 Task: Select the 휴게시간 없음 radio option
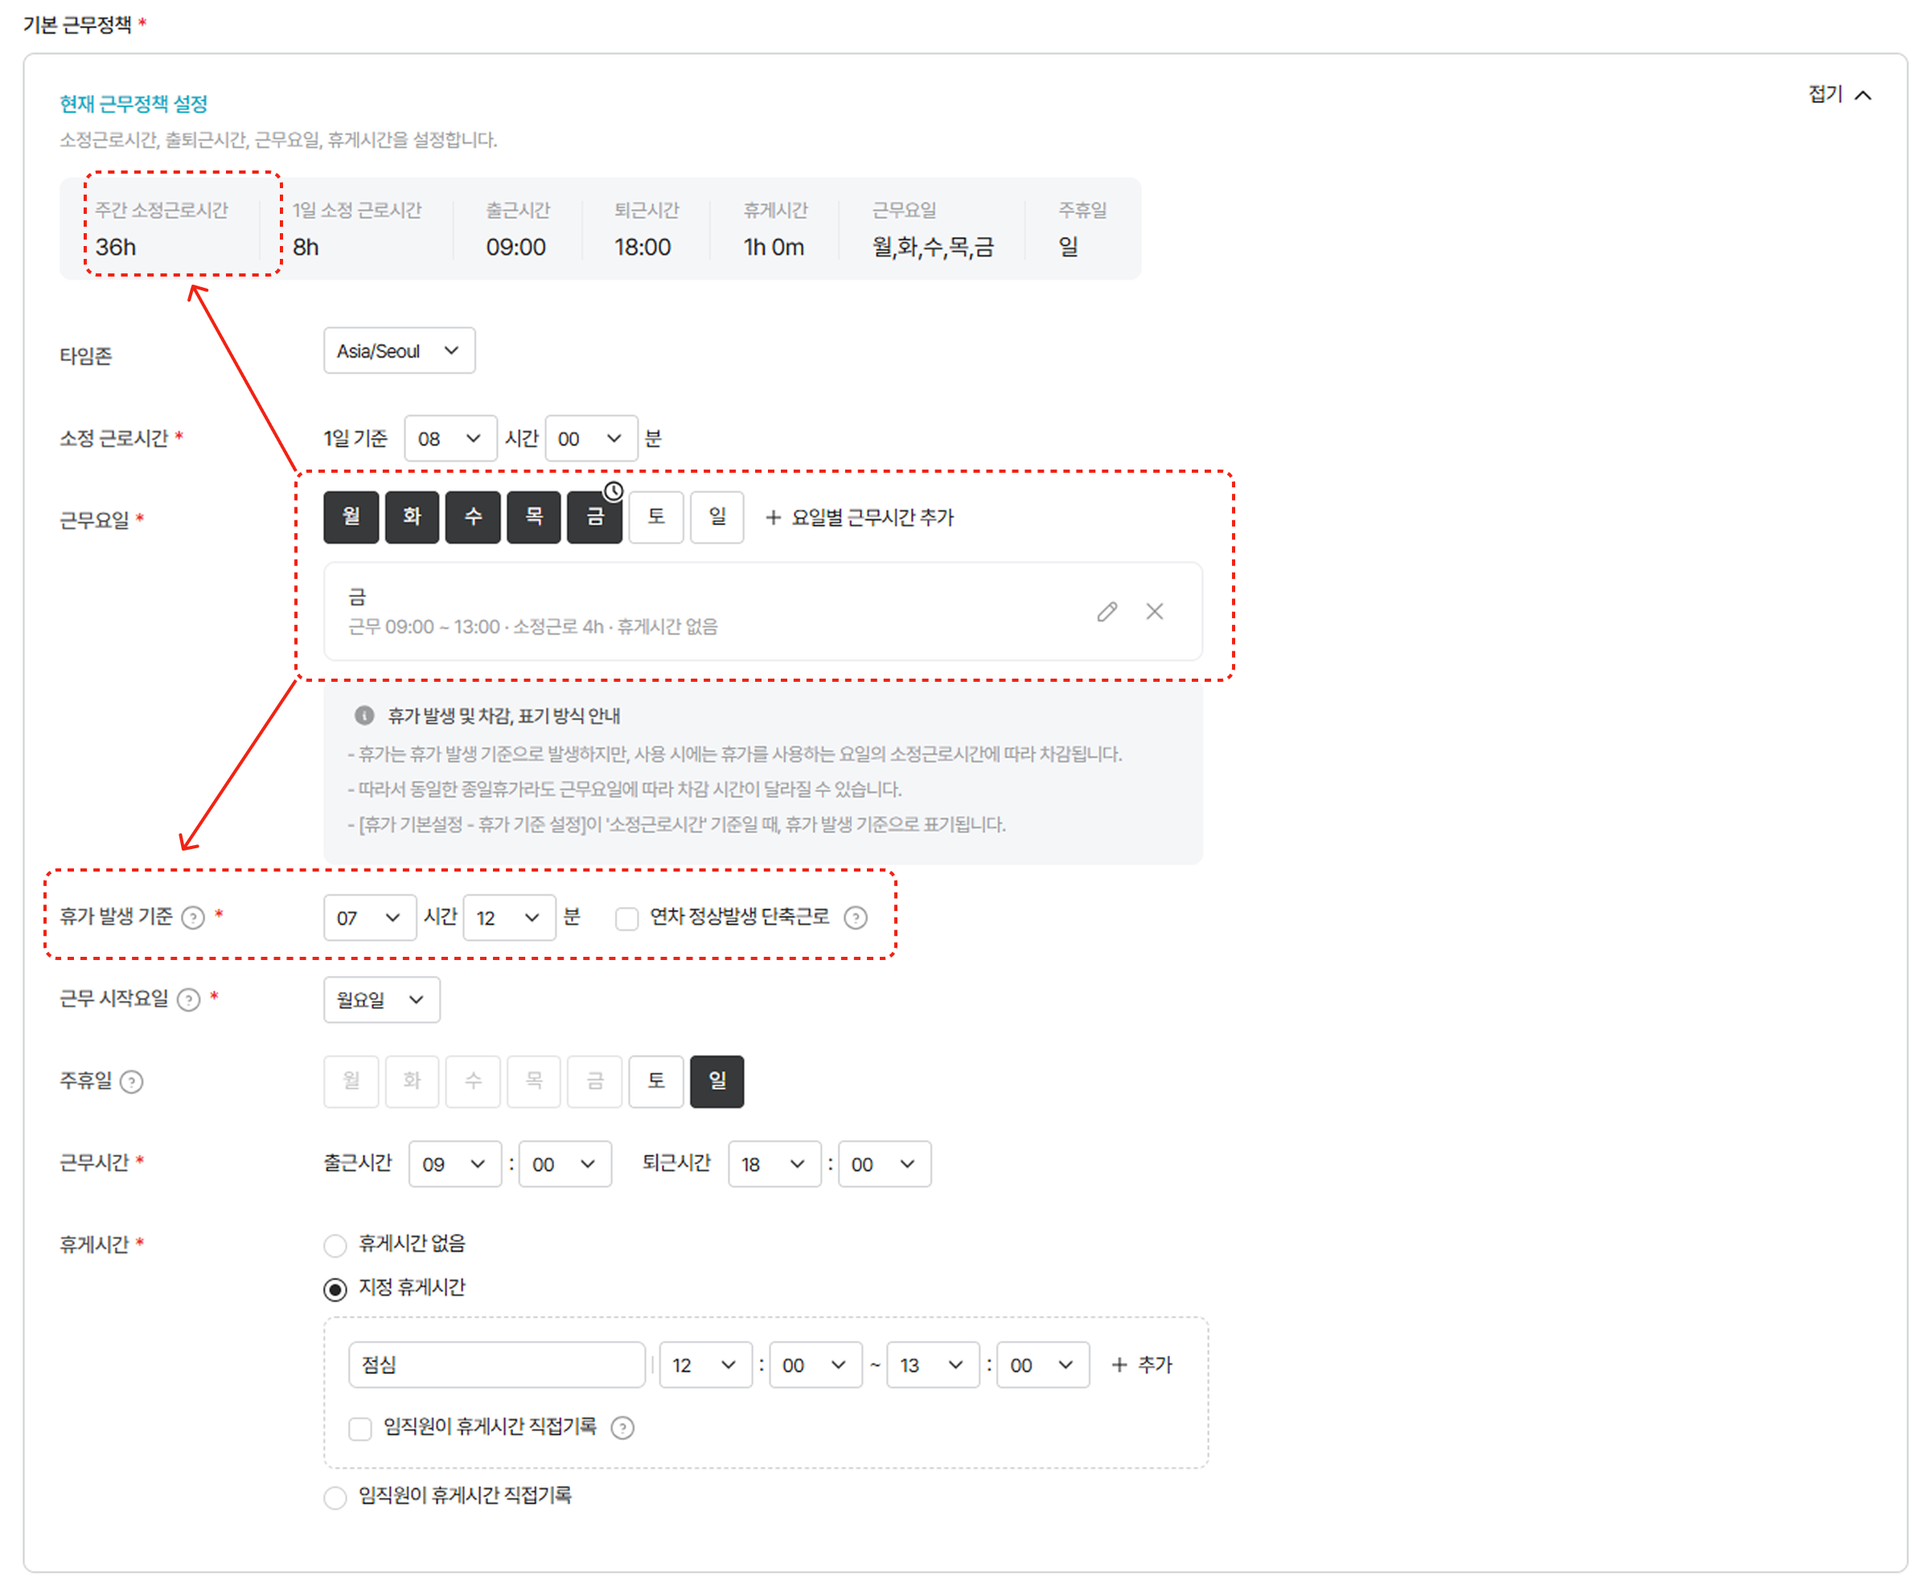(335, 1245)
